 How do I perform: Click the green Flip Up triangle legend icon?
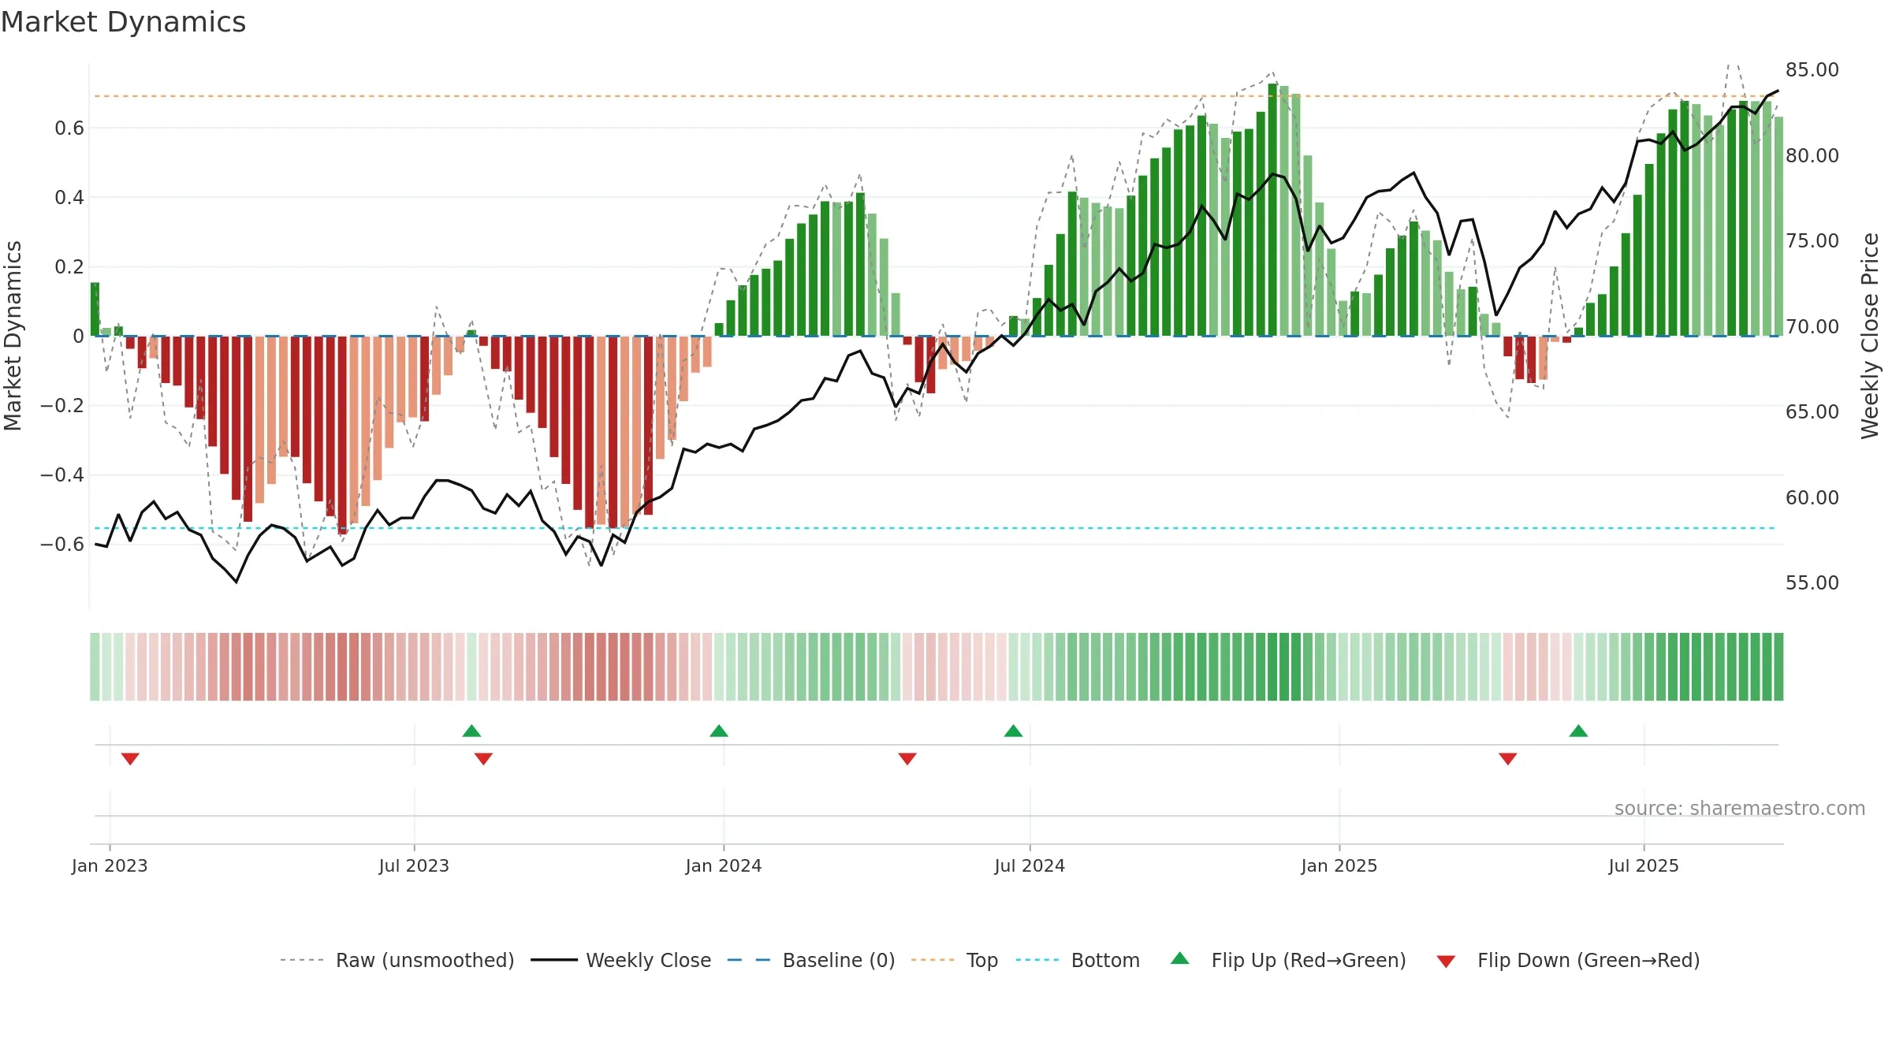coord(1180,958)
